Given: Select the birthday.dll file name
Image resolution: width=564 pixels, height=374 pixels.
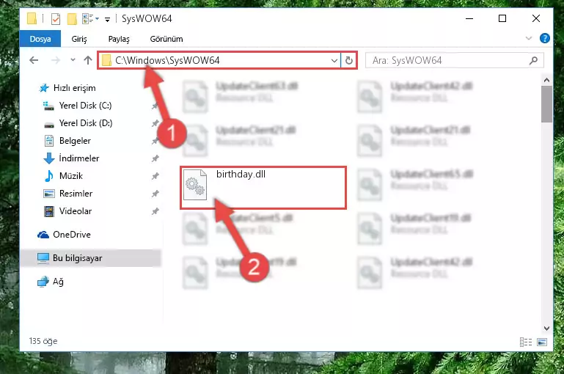Looking at the screenshot, I should (x=241, y=174).
